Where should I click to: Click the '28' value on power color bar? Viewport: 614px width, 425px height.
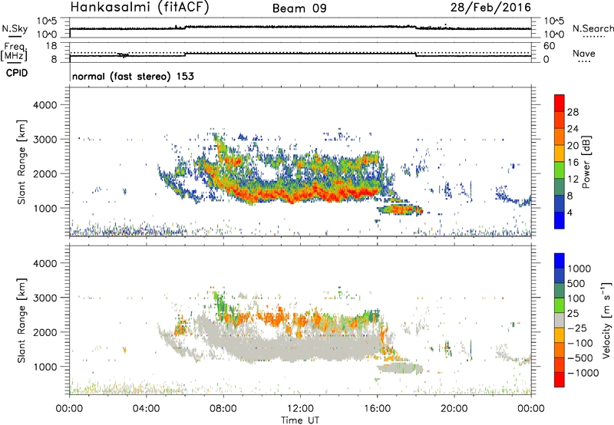pyautogui.click(x=573, y=112)
